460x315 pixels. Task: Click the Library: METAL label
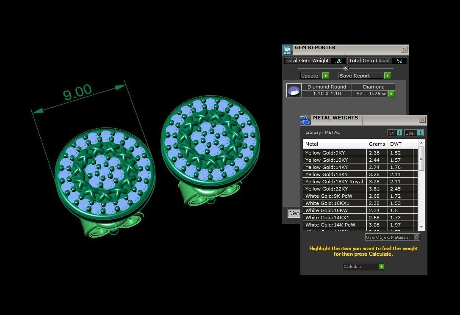tap(322, 133)
